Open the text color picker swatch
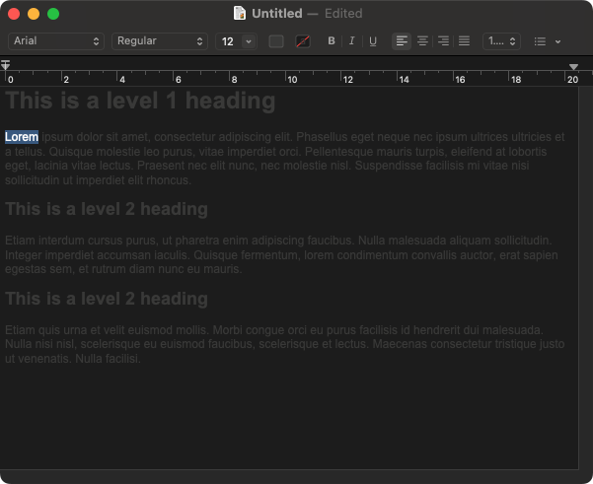Screen dimensions: 593x484 [x=276, y=41]
